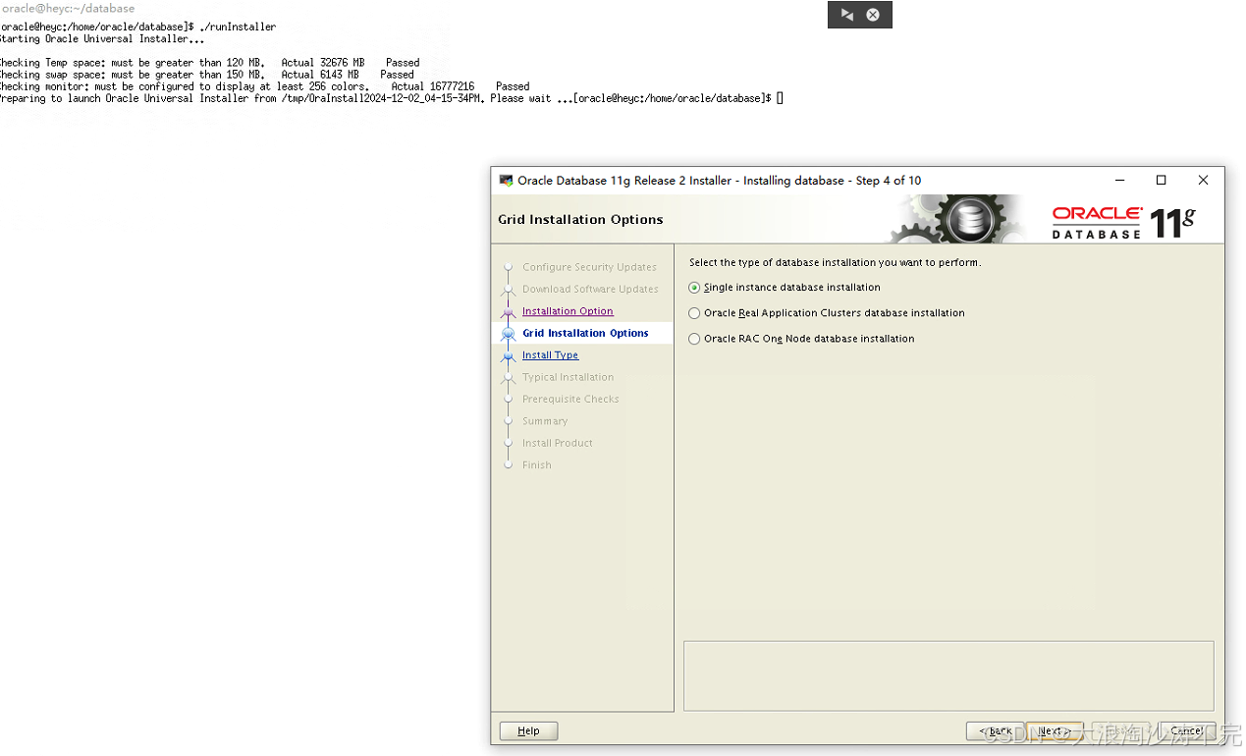Click the Finish step text
Screen dimensions: 1246x756
(x=537, y=465)
